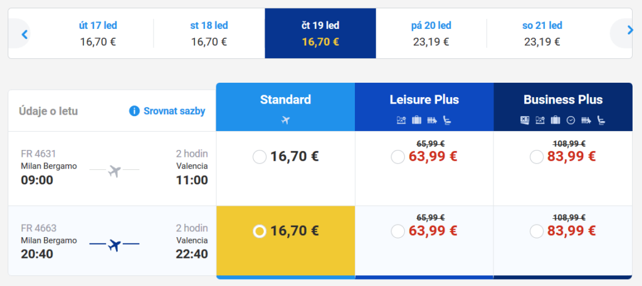Image resolution: width=642 pixels, height=286 pixels.
Task: Click the suitcase icon under Leisure Plus
Action: pos(416,120)
